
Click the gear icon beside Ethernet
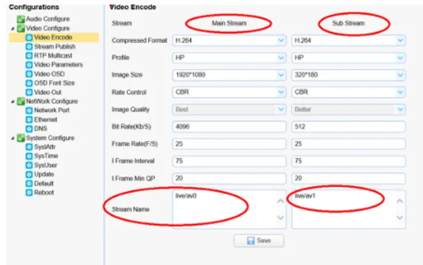tap(29, 120)
